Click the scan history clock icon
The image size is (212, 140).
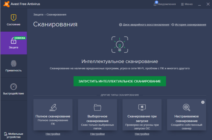(173, 25)
